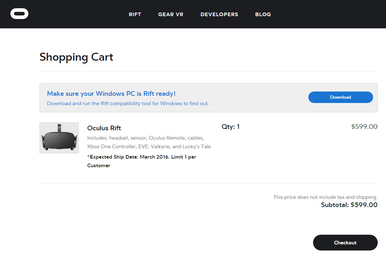Click the $599.00 item price
The width and height of the screenshot is (386, 253).
[x=364, y=127]
